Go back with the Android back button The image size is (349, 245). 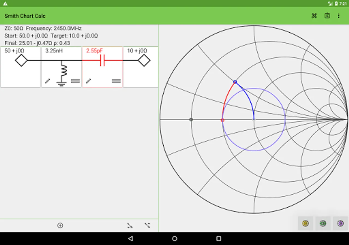pos(131,239)
